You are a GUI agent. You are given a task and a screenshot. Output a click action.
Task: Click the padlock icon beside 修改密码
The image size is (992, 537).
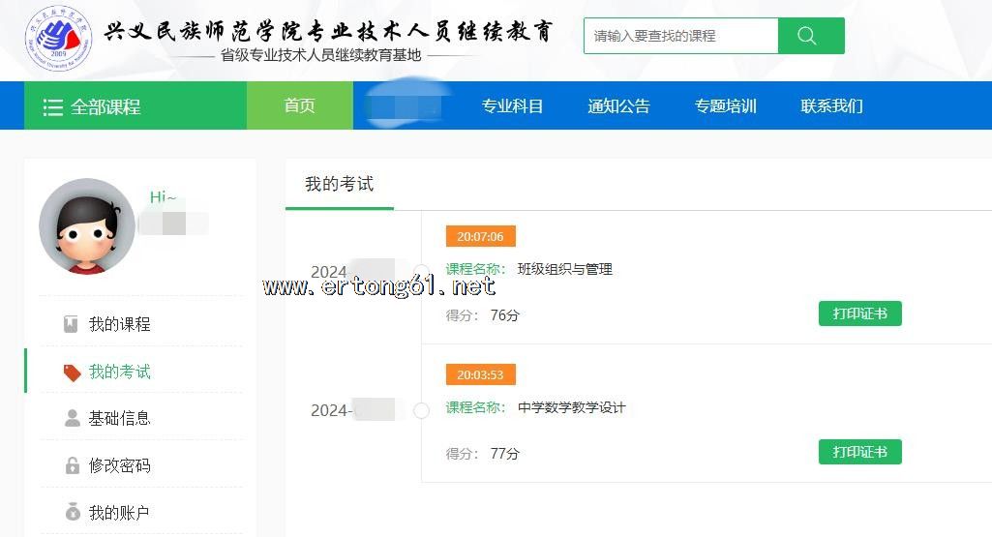tap(72, 465)
